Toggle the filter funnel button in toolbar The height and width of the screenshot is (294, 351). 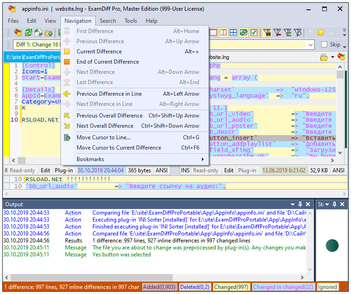pos(267,33)
